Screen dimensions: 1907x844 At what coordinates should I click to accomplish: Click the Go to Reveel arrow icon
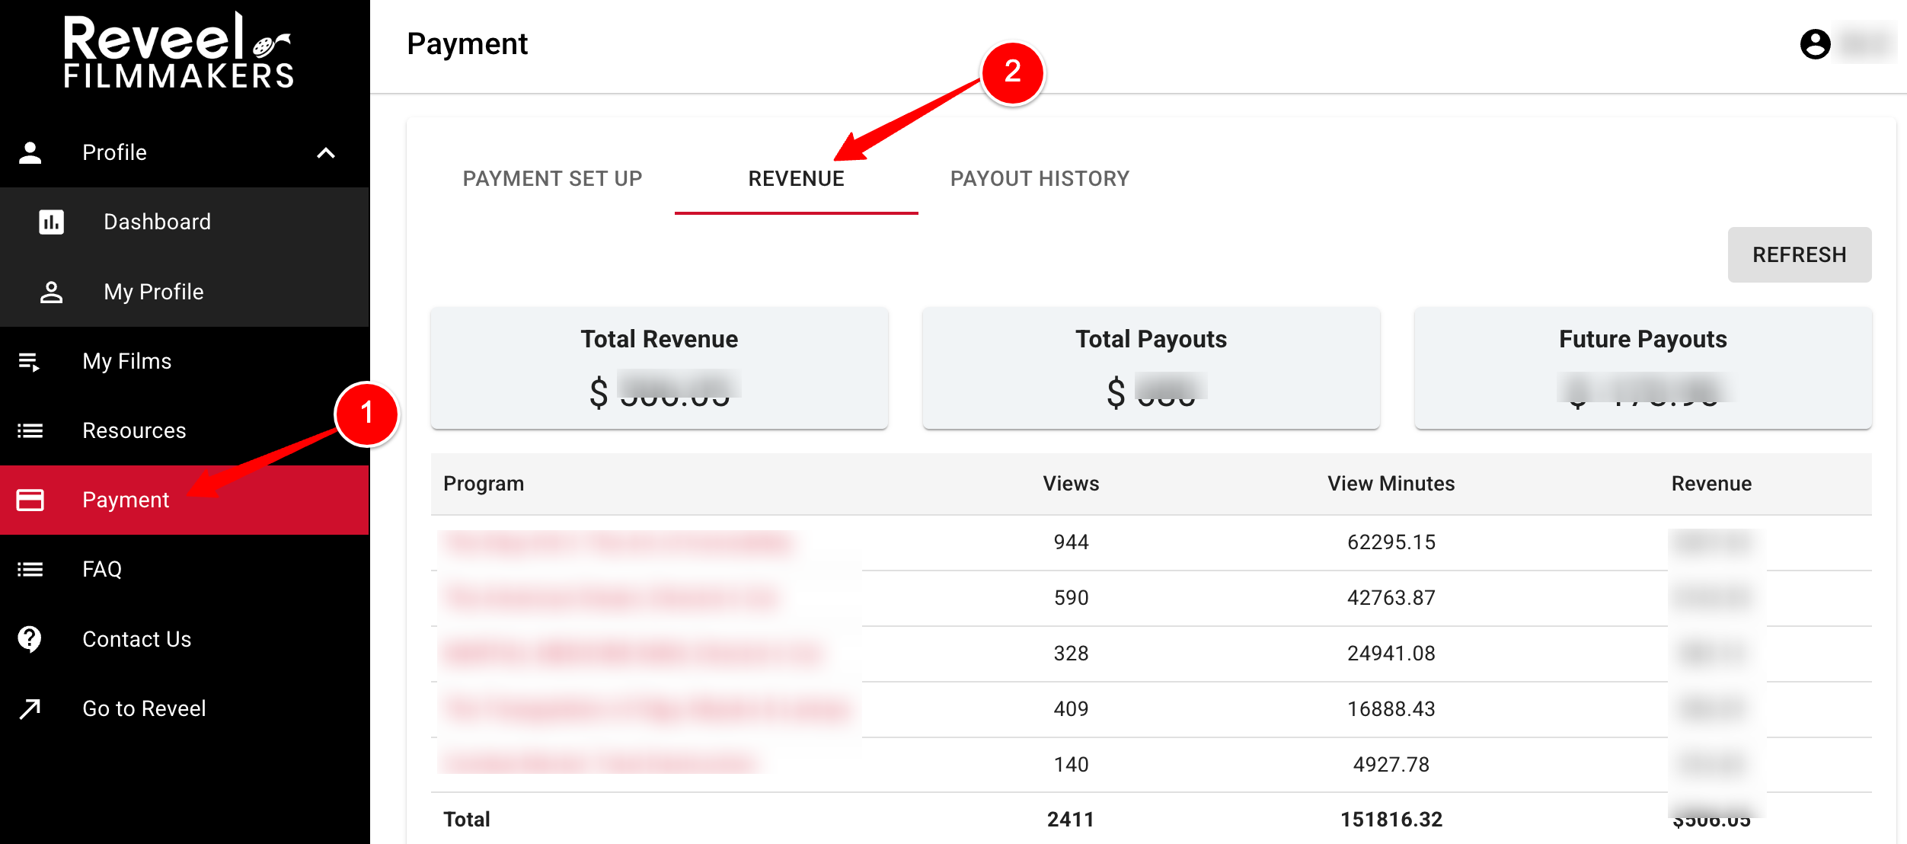30,709
